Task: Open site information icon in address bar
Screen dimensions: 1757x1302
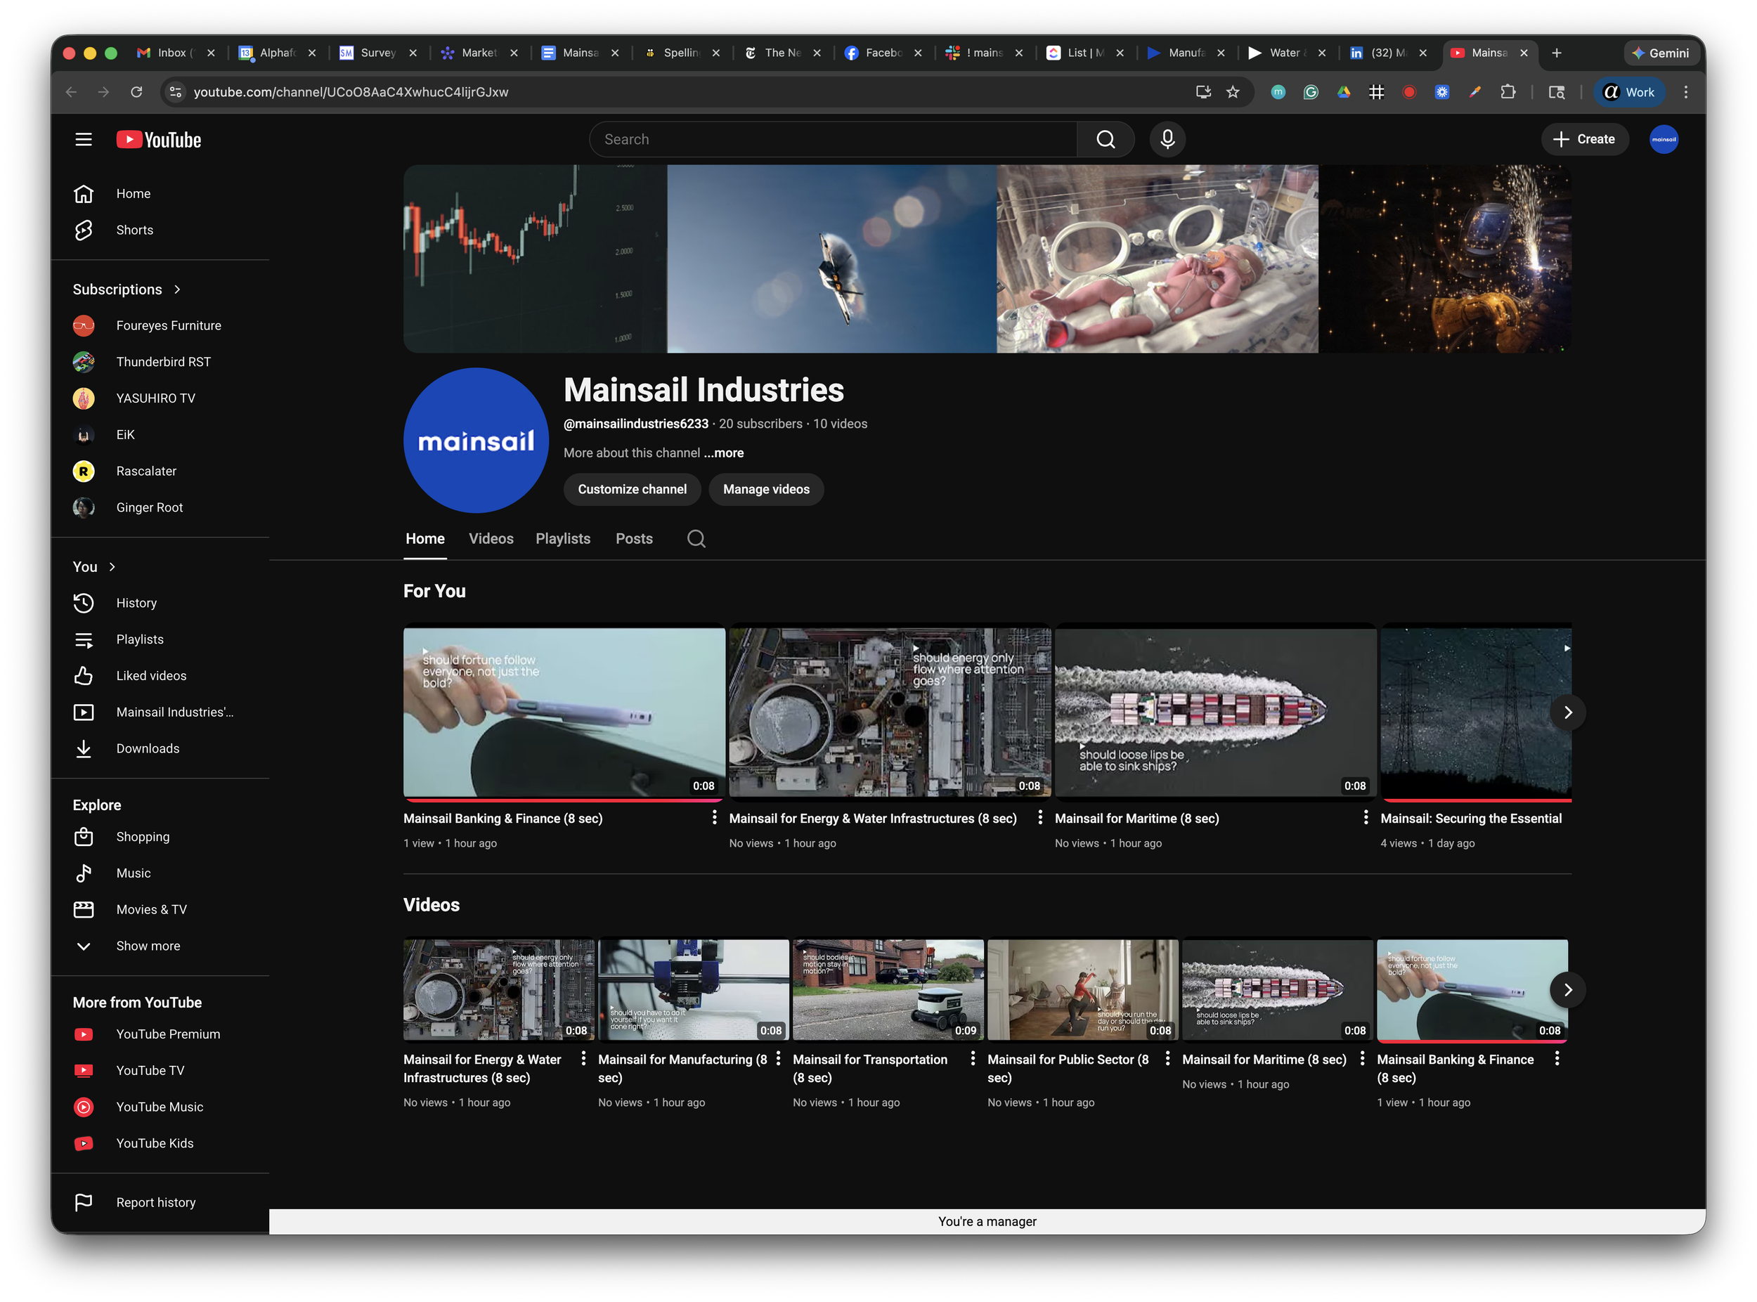Action: [176, 92]
